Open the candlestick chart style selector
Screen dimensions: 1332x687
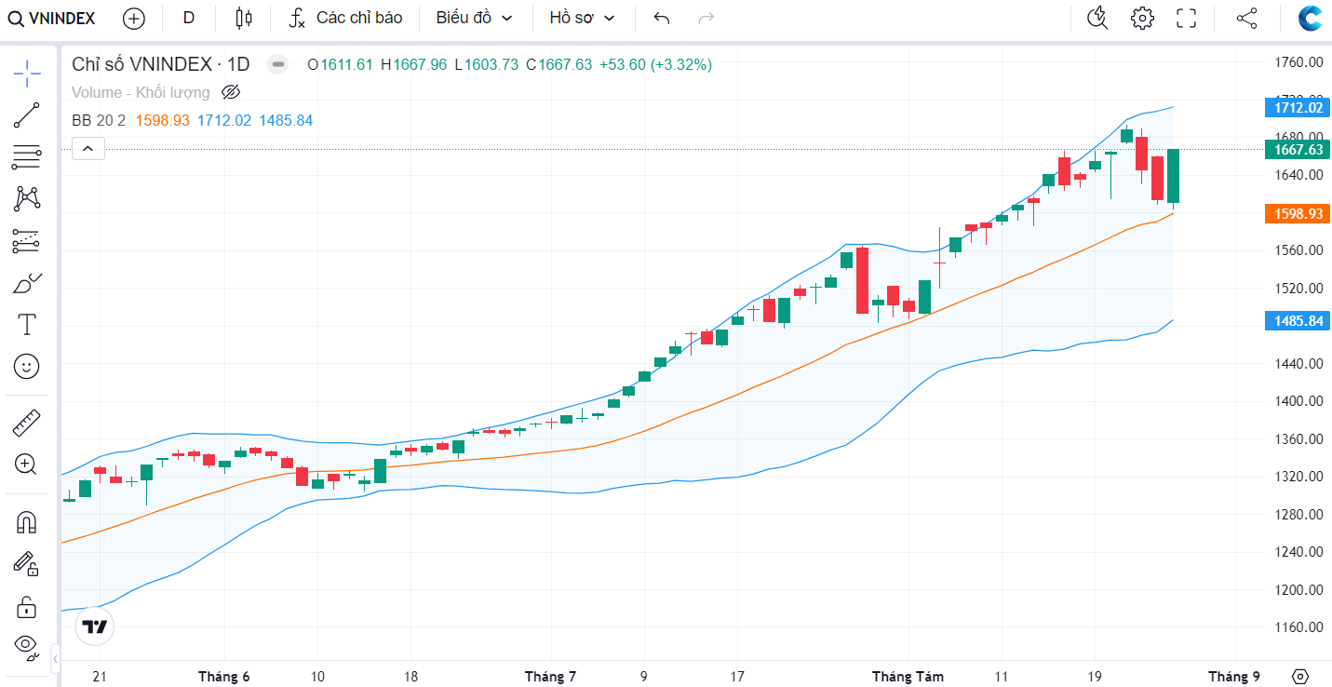coord(244,18)
